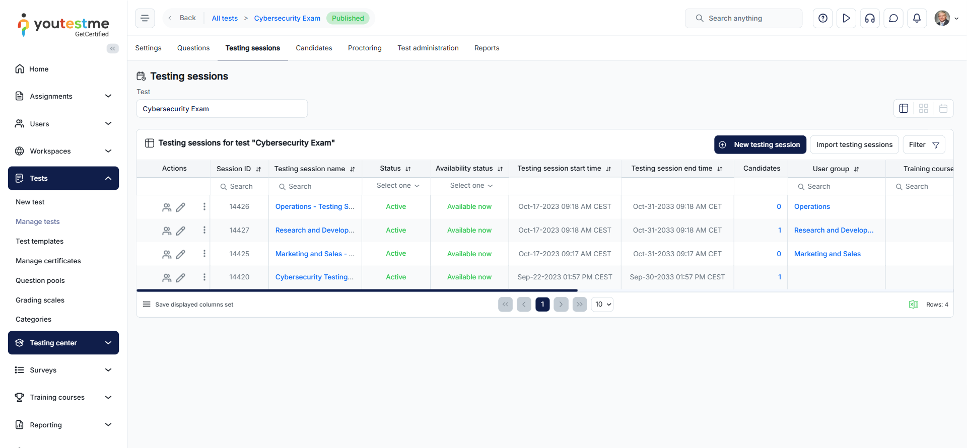Image resolution: width=967 pixels, height=448 pixels.
Task: Open the chat message icon
Action: (x=893, y=18)
